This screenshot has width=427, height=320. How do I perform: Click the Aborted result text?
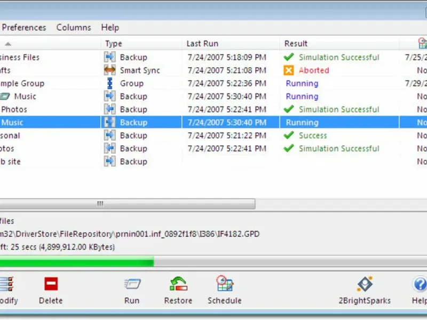(314, 70)
